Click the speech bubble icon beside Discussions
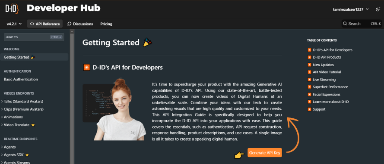 tap(70, 24)
